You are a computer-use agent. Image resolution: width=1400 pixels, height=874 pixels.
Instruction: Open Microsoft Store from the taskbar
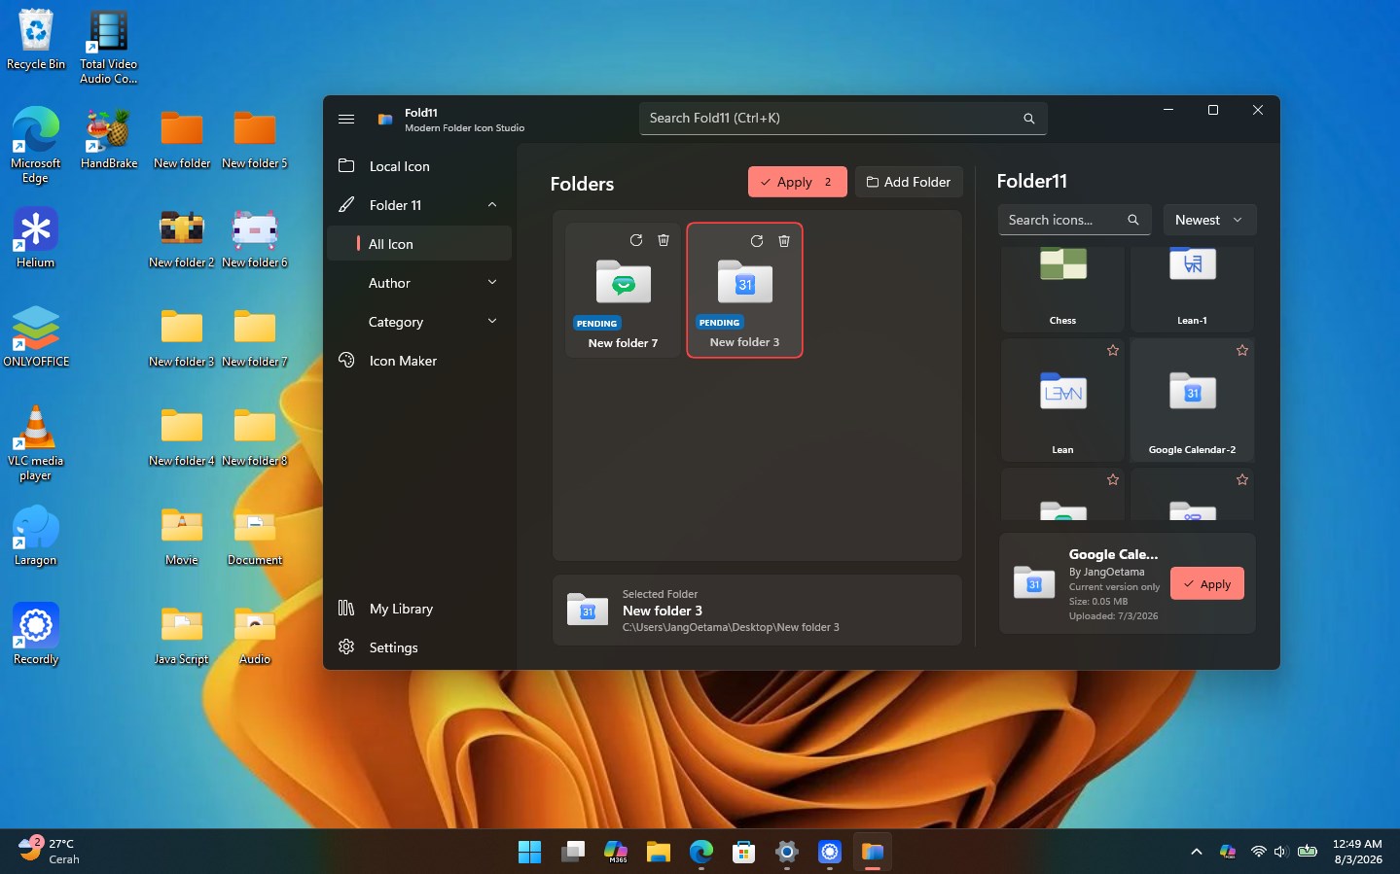click(x=744, y=852)
